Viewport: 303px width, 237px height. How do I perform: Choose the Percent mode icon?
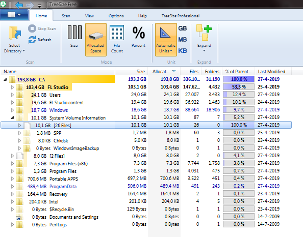click(139, 33)
